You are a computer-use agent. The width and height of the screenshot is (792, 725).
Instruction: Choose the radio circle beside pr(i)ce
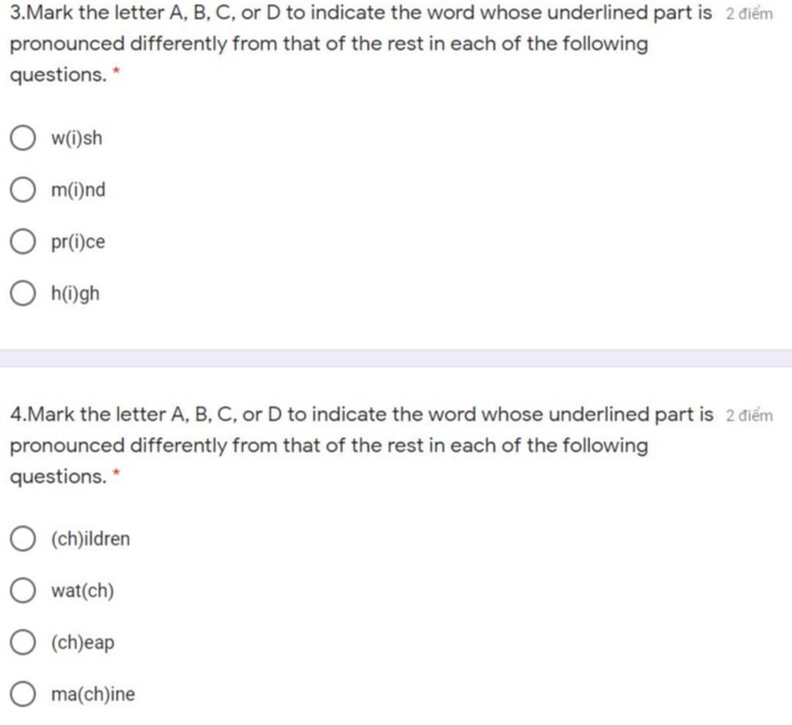(x=22, y=241)
